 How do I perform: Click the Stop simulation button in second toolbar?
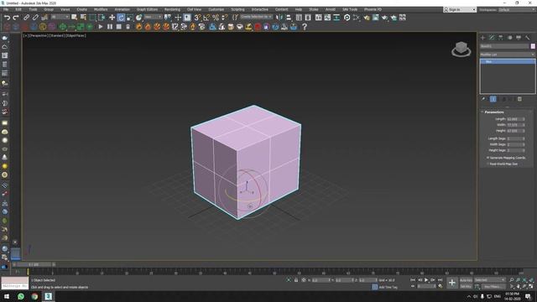(x=119, y=27)
